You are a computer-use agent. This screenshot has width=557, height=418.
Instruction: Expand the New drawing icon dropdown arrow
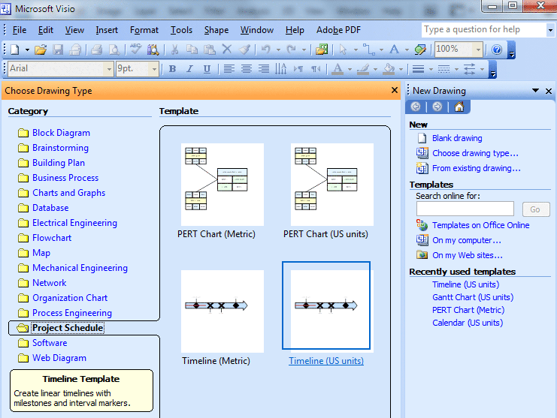27,50
